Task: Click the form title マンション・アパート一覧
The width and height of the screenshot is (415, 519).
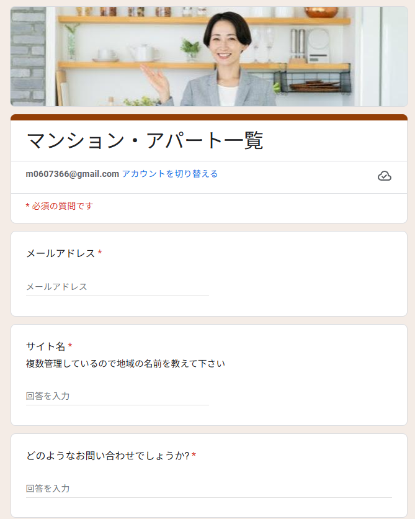Action: [x=145, y=141]
